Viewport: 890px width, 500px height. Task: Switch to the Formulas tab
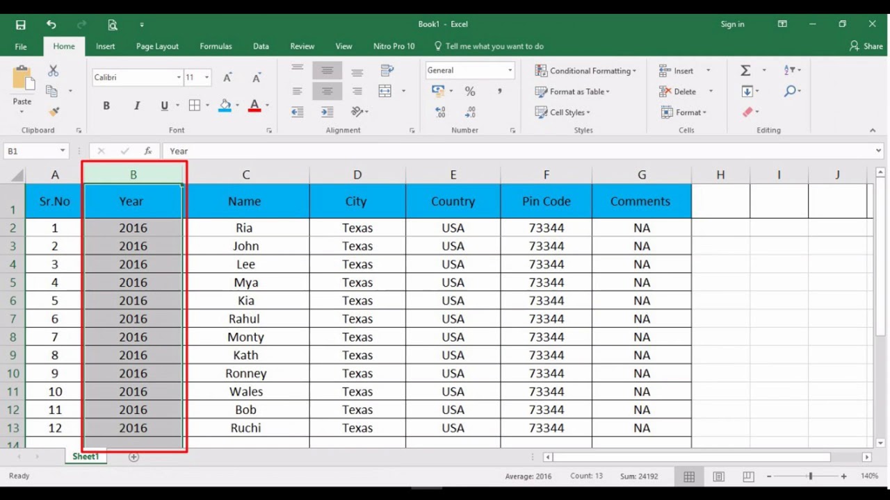(216, 47)
